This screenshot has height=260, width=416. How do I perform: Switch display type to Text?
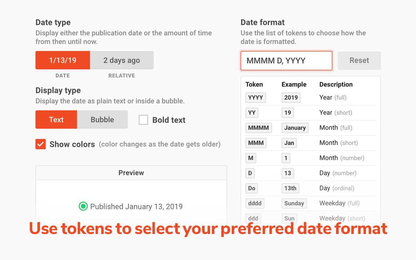click(x=56, y=119)
